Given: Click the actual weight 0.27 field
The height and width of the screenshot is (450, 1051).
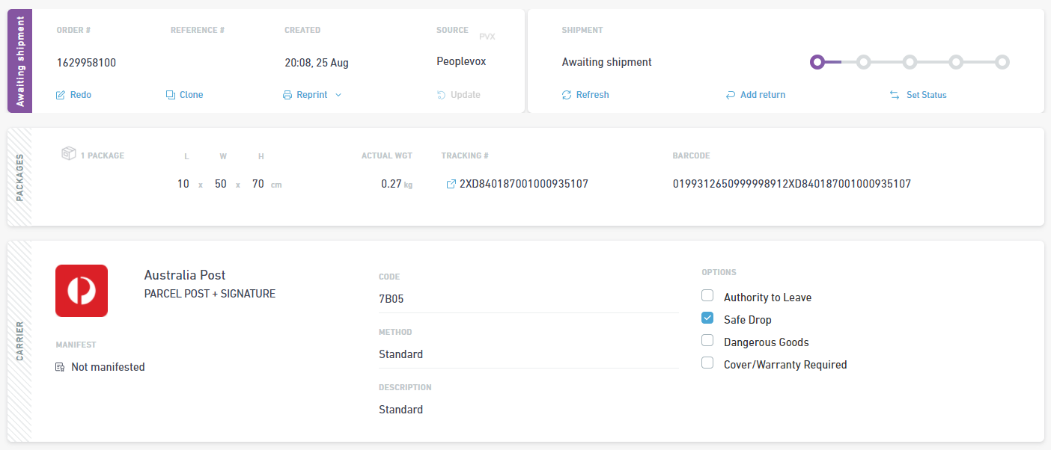Looking at the screenshot, I should [391, 184].
